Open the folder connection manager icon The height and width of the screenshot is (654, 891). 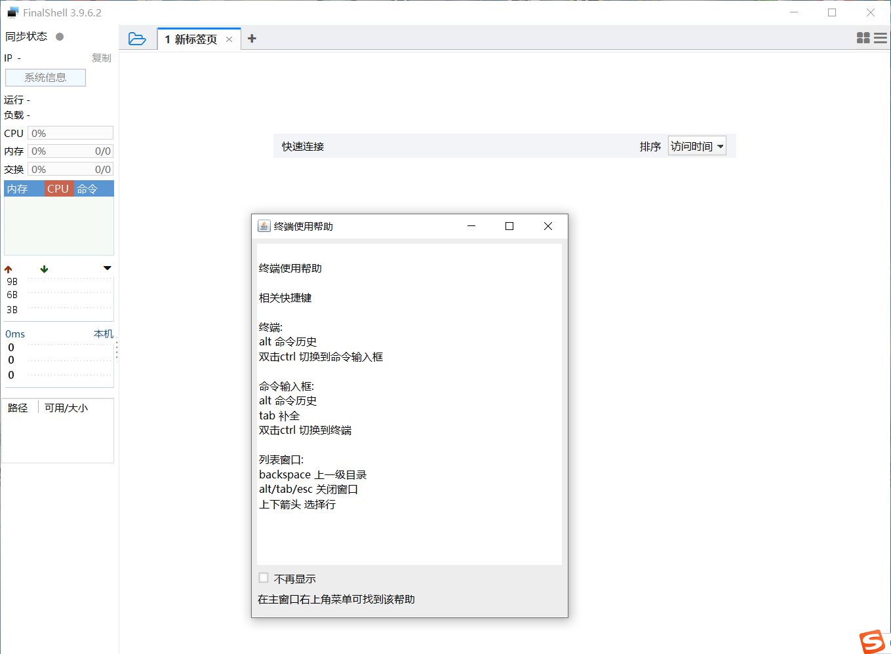click(137, 39)
